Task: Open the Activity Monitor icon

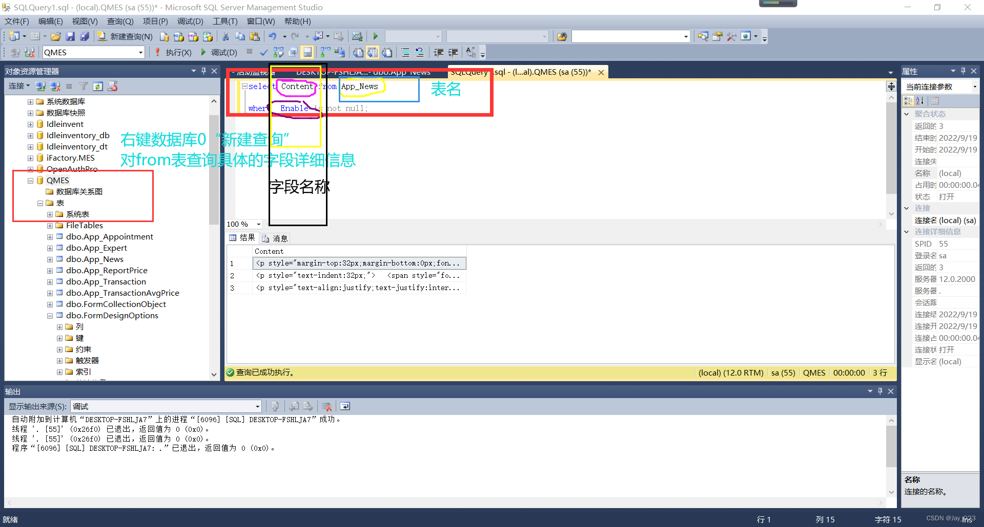Action: pyautogui.click(x=357, y=36)
